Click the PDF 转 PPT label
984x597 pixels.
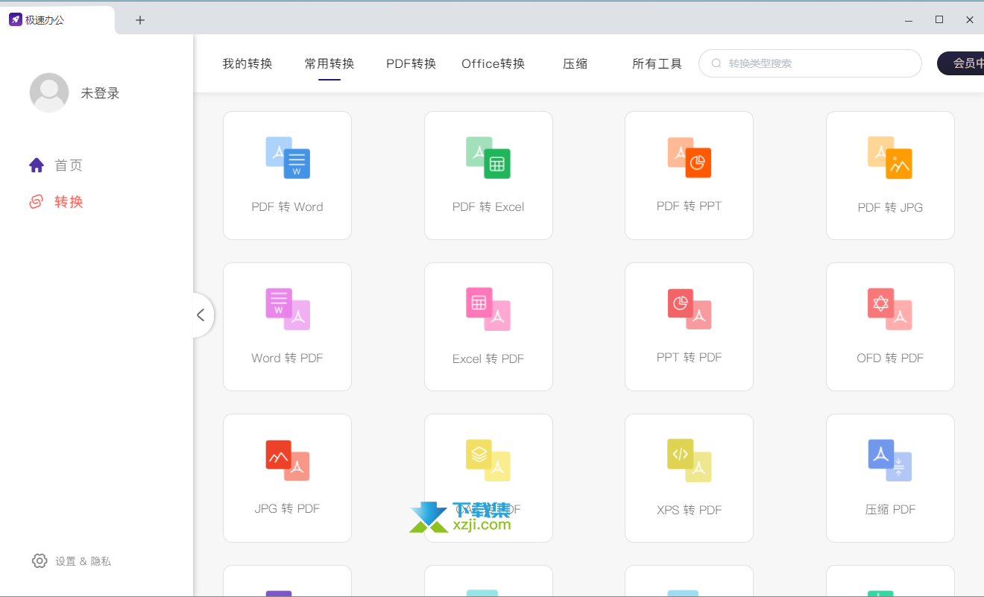click(x=690, y=206)
